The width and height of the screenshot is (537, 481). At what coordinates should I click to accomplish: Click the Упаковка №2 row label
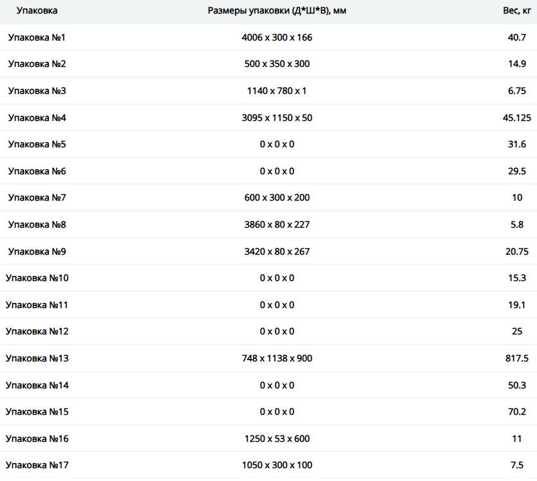(x=37, y=64)
